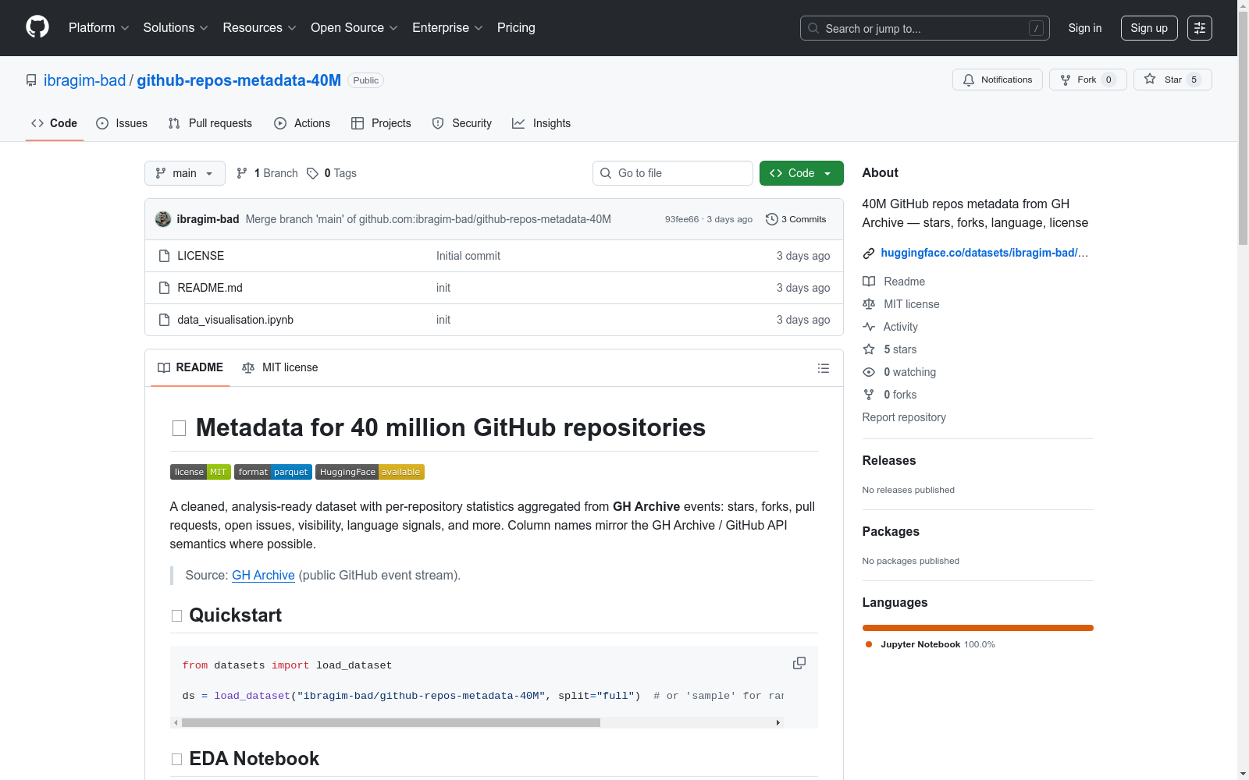Click the tag icon next to Tags
The width and height of the screenshot is (1249, 780).
coord(312,173)
